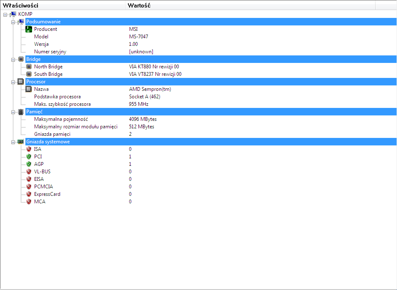The image size is (397, 290).
Task: Click the green shield icon beside PCI
Action: coord(29,157)
